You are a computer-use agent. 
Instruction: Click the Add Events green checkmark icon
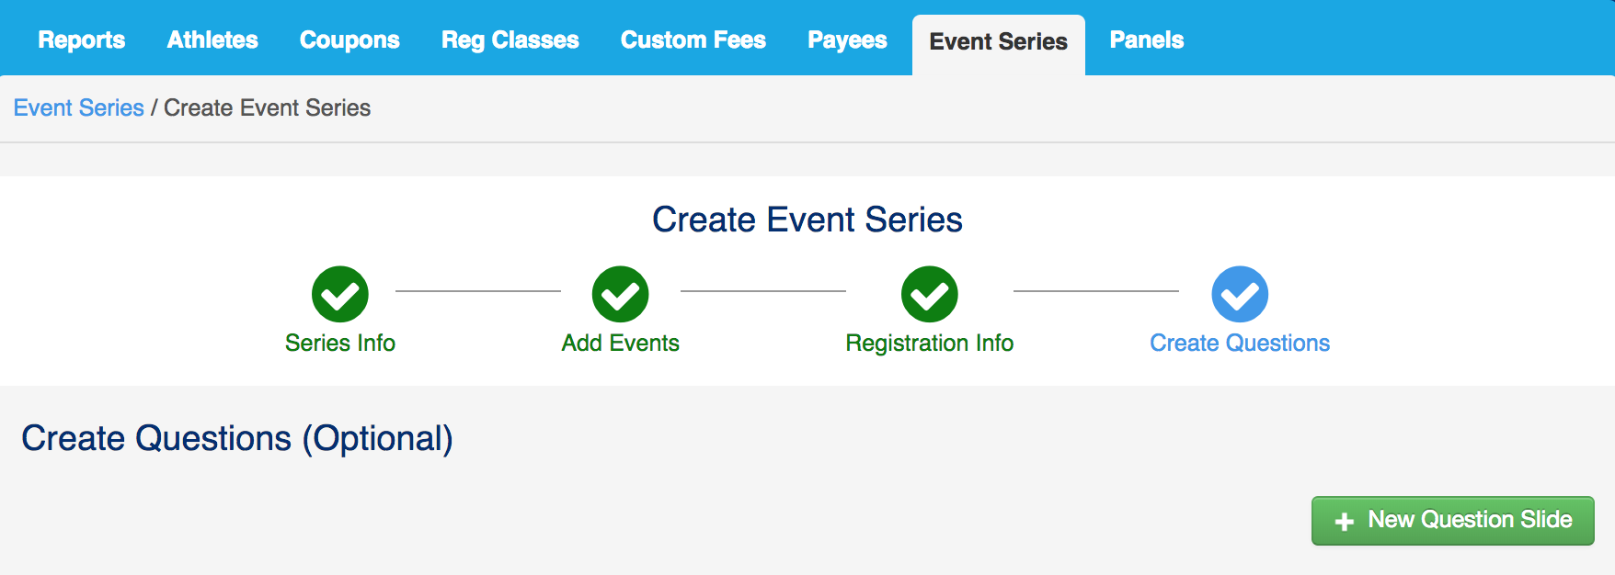(621, 294)
